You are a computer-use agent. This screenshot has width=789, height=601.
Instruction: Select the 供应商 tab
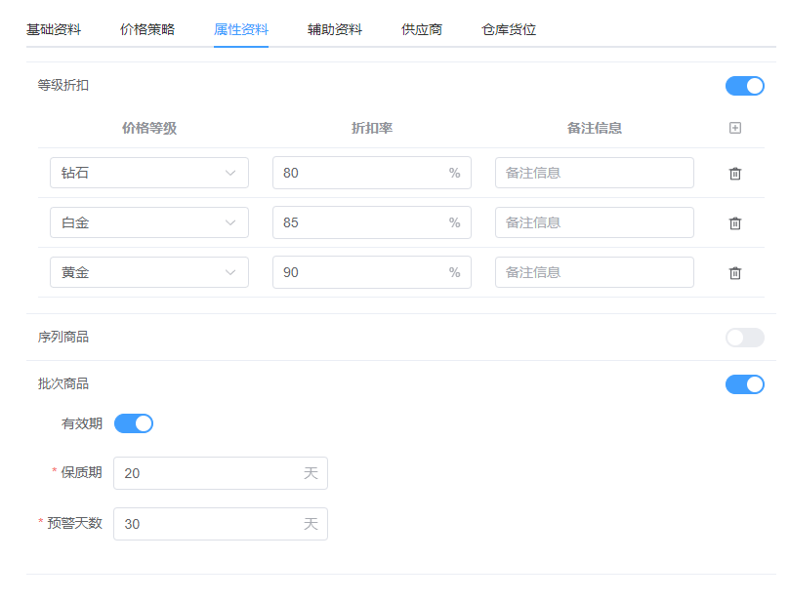point(422,29)
